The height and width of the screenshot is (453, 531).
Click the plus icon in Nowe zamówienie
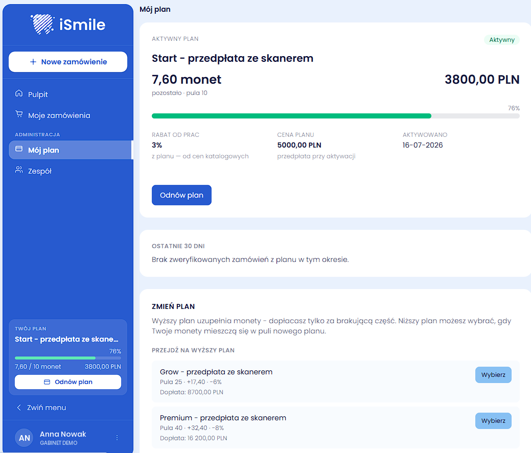coord(33,62)
